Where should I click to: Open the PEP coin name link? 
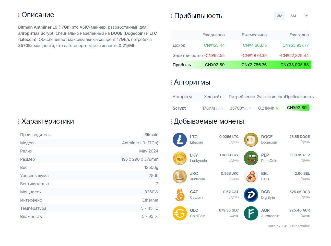coord(265,155)
